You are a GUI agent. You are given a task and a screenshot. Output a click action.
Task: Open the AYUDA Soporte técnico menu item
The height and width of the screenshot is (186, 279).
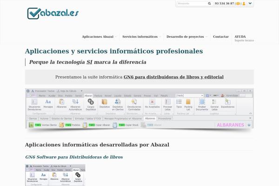point(244,38)
